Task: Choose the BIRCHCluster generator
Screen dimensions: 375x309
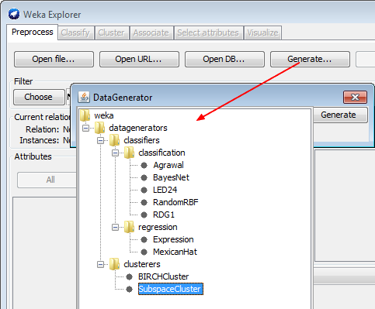Action: coord(164,276)
